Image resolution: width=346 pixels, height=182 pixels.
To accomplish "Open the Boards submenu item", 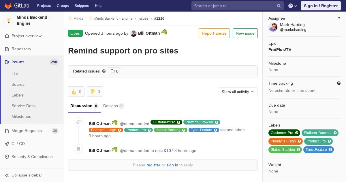I will point(18,84).
